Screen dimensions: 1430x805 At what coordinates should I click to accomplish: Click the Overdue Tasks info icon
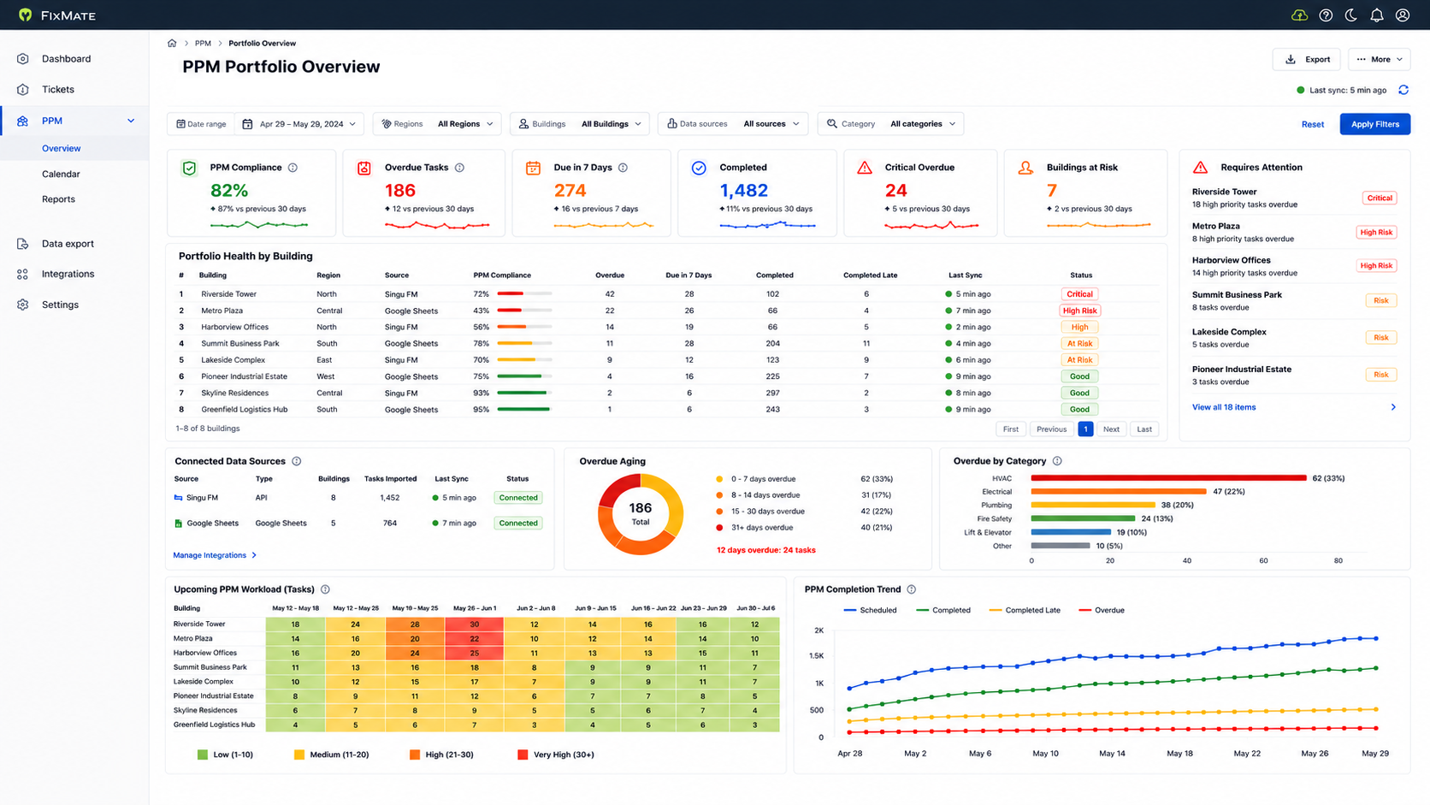click(x=459, y=168)
